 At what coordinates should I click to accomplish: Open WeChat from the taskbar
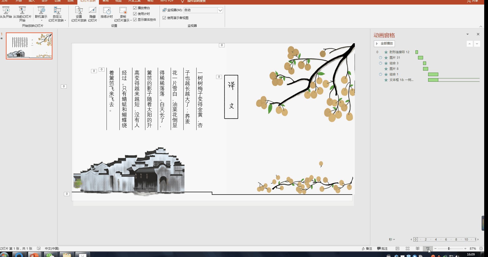tap(50, 254)
